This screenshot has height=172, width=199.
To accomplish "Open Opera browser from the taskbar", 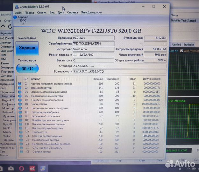I will 21,168.
